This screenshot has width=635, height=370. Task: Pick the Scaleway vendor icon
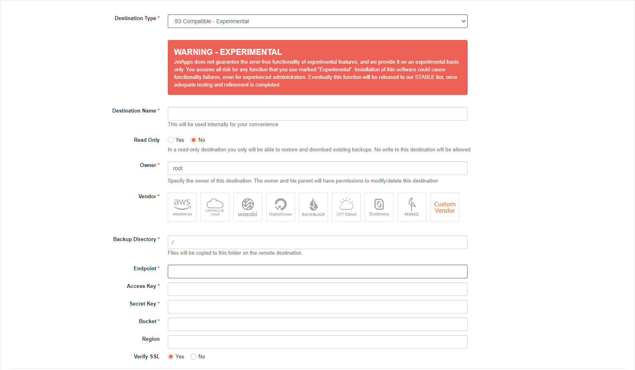click(x=379, y=207)
